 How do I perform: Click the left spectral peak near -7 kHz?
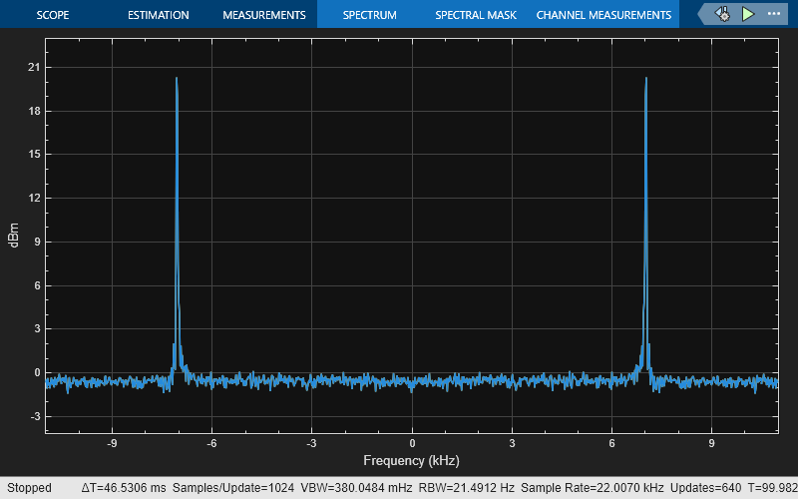177,80
